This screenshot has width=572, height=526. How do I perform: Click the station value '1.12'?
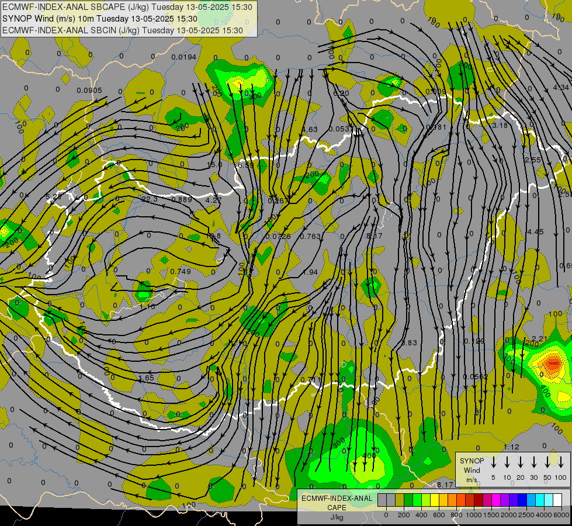[x=511, y=447]
